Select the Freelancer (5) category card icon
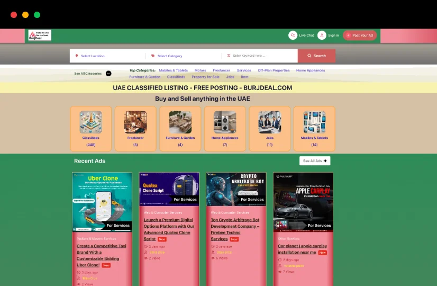The image size is (437, 286). [135, 122]
